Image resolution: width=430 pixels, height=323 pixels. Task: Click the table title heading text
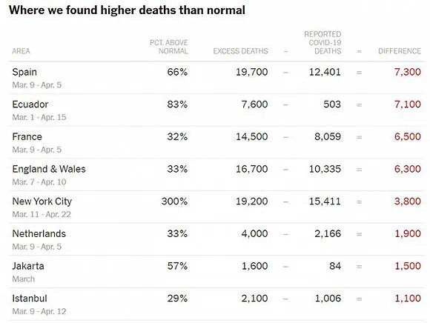[x=127, y=10]
